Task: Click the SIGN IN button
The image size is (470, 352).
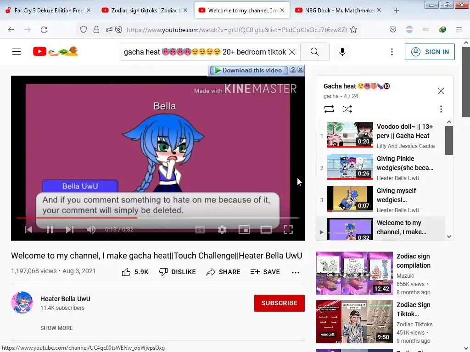Action: coord(430,52)
